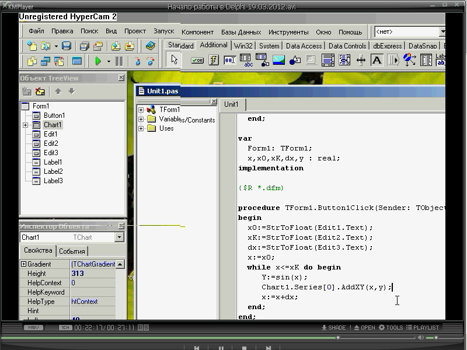Click the KMPlayer PLAYLIST button
Viewport: 467px width, 350px height.
[423, 327]
